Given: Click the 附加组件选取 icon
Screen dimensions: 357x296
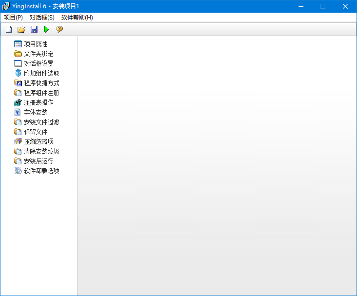Looking at the screenshot, I should [18, 73].
